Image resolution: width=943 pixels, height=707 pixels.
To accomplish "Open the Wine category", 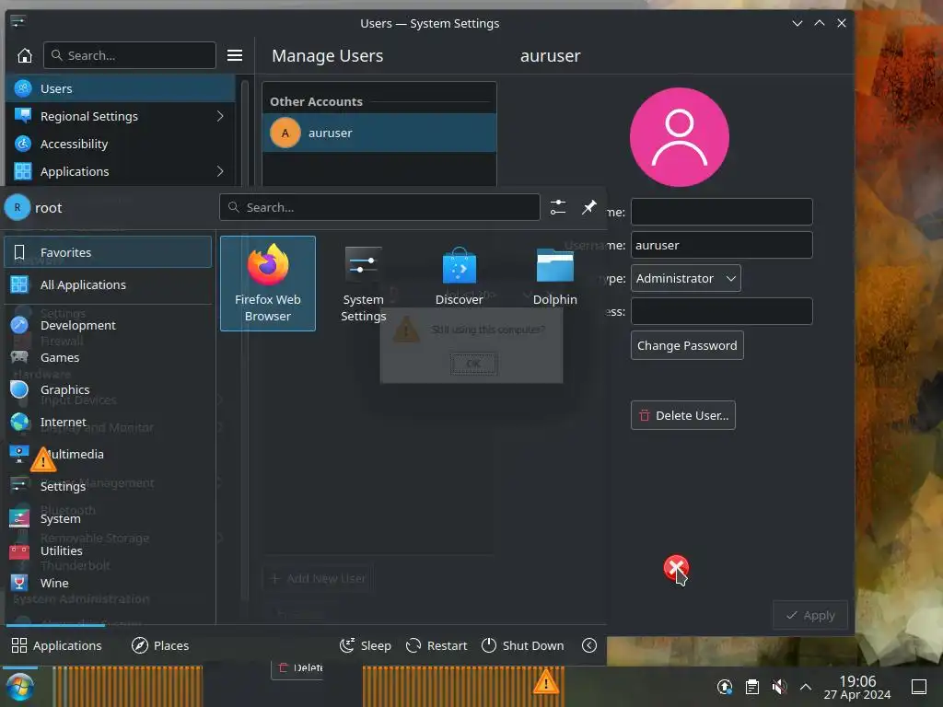I will (109, 583).
